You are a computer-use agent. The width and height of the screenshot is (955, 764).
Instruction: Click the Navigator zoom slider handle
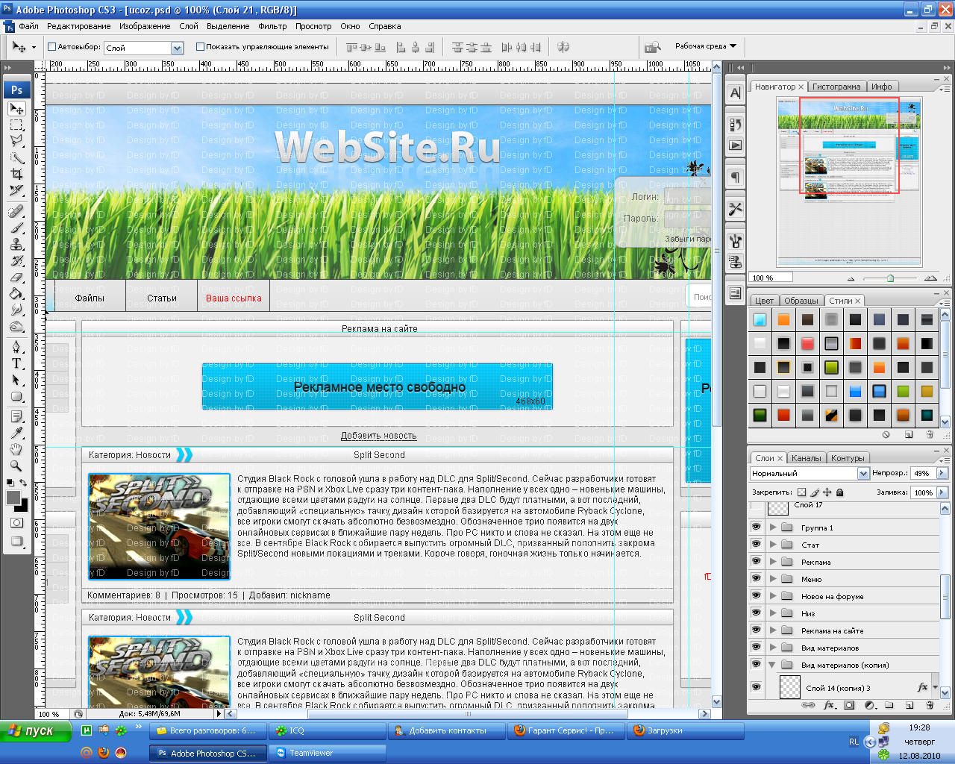click(x=890, y=278)
